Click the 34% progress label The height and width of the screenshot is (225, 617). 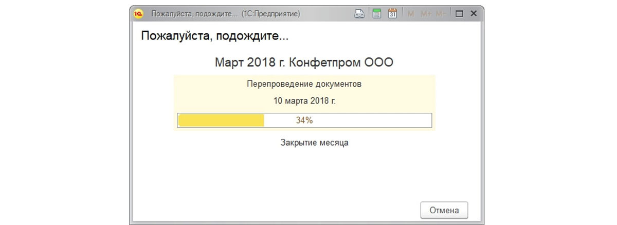(304, 120)
